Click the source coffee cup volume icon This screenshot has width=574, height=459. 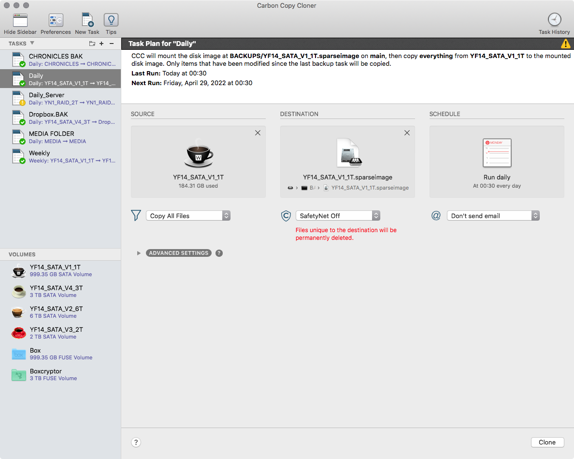tap(198, 153)
